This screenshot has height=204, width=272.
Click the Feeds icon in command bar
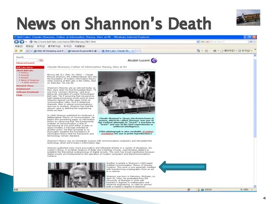point(206,51)
